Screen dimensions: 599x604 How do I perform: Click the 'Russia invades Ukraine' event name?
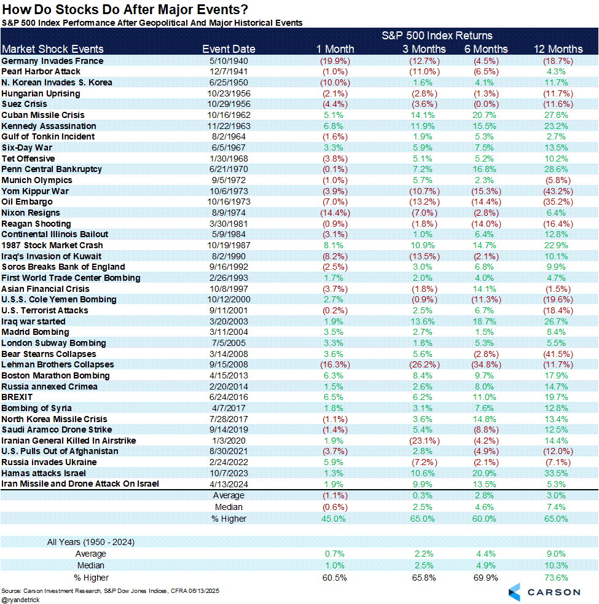click(49, 462)
